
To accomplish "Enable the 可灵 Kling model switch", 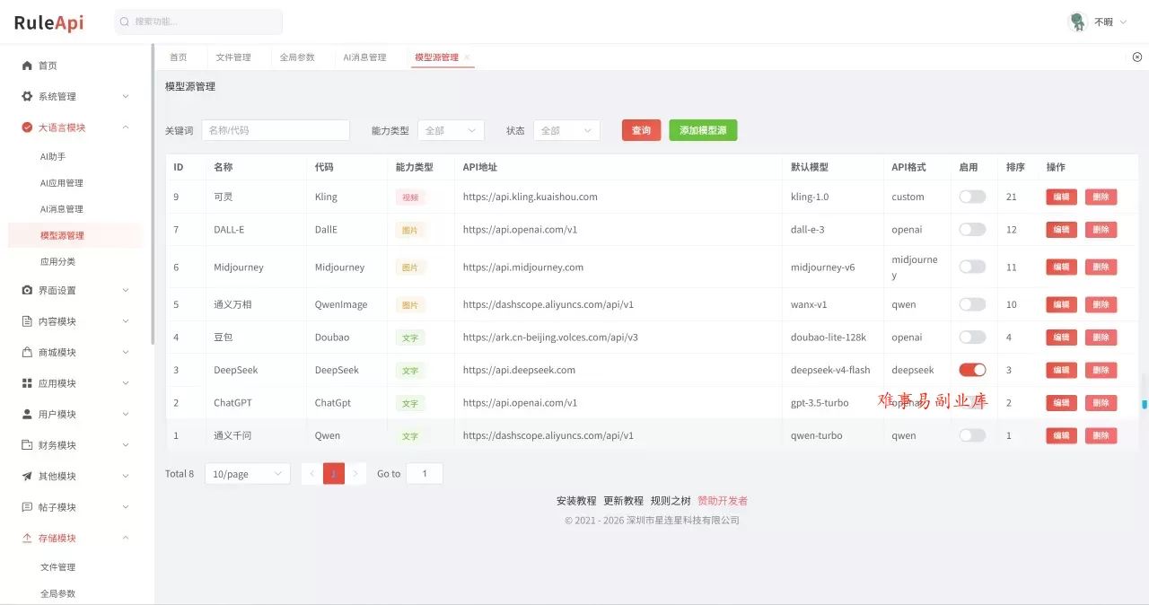I will point(972,197).
